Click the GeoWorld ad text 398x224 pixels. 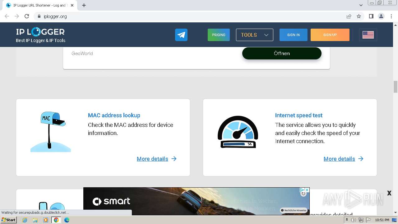(82, 53)
